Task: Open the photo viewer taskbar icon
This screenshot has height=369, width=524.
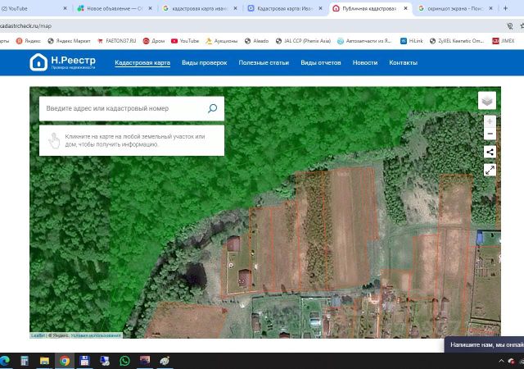Action: click(x=145, y=361)
